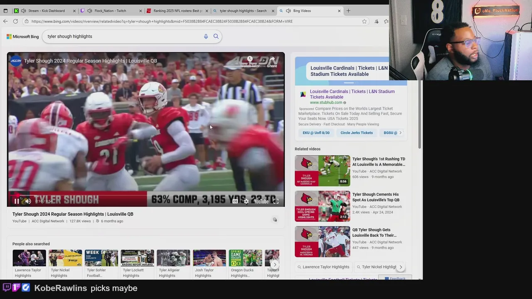This screenshot has height=299, width=532.
Task: Toggle closed captions on the video
Action: point(235,201)
